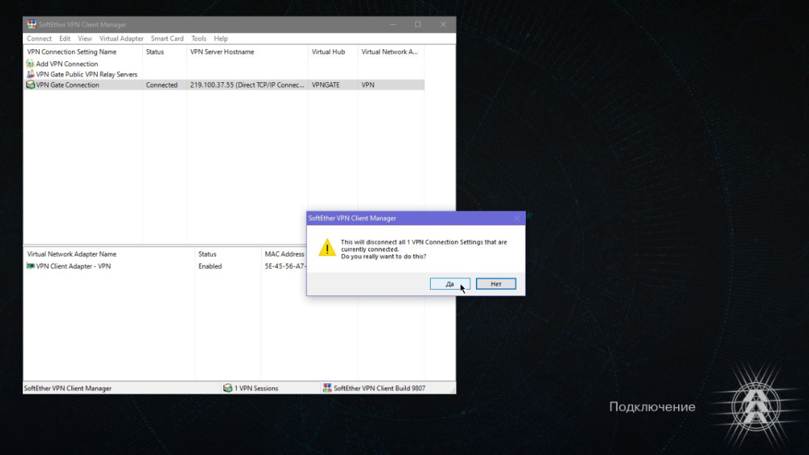
Task: Open the Edit menu
Action: tap(65, 38)
